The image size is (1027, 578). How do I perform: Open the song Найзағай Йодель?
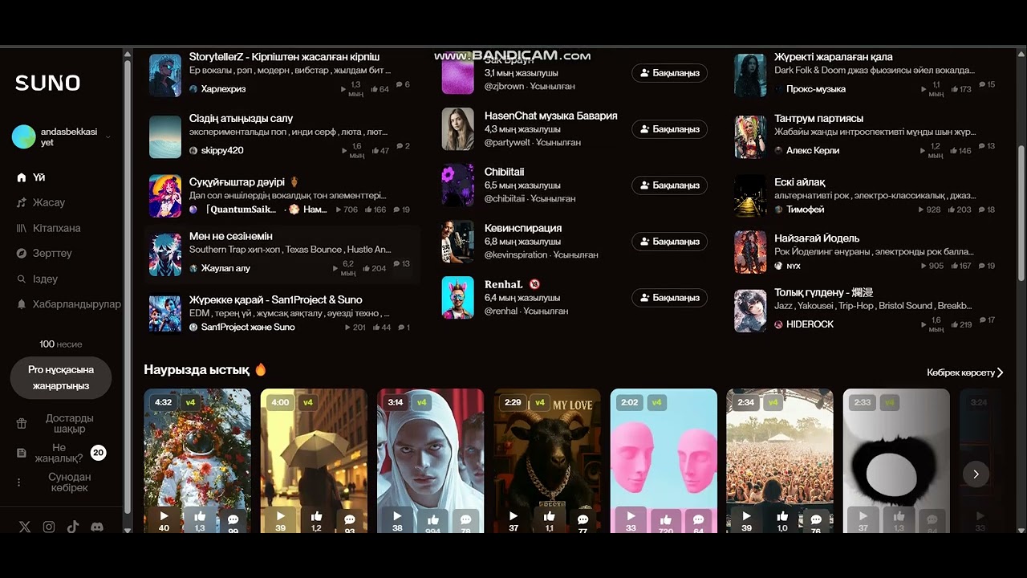click(817, 238)
